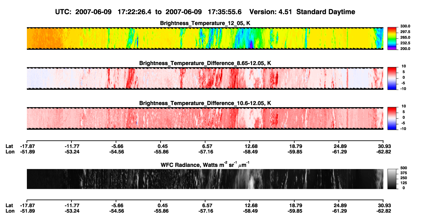Click the Lon label of the lower axis

pos(10,211)
